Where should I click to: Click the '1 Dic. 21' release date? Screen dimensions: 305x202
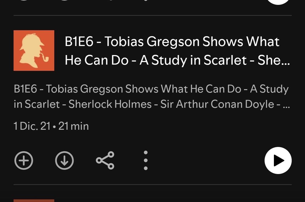[32, 126]
